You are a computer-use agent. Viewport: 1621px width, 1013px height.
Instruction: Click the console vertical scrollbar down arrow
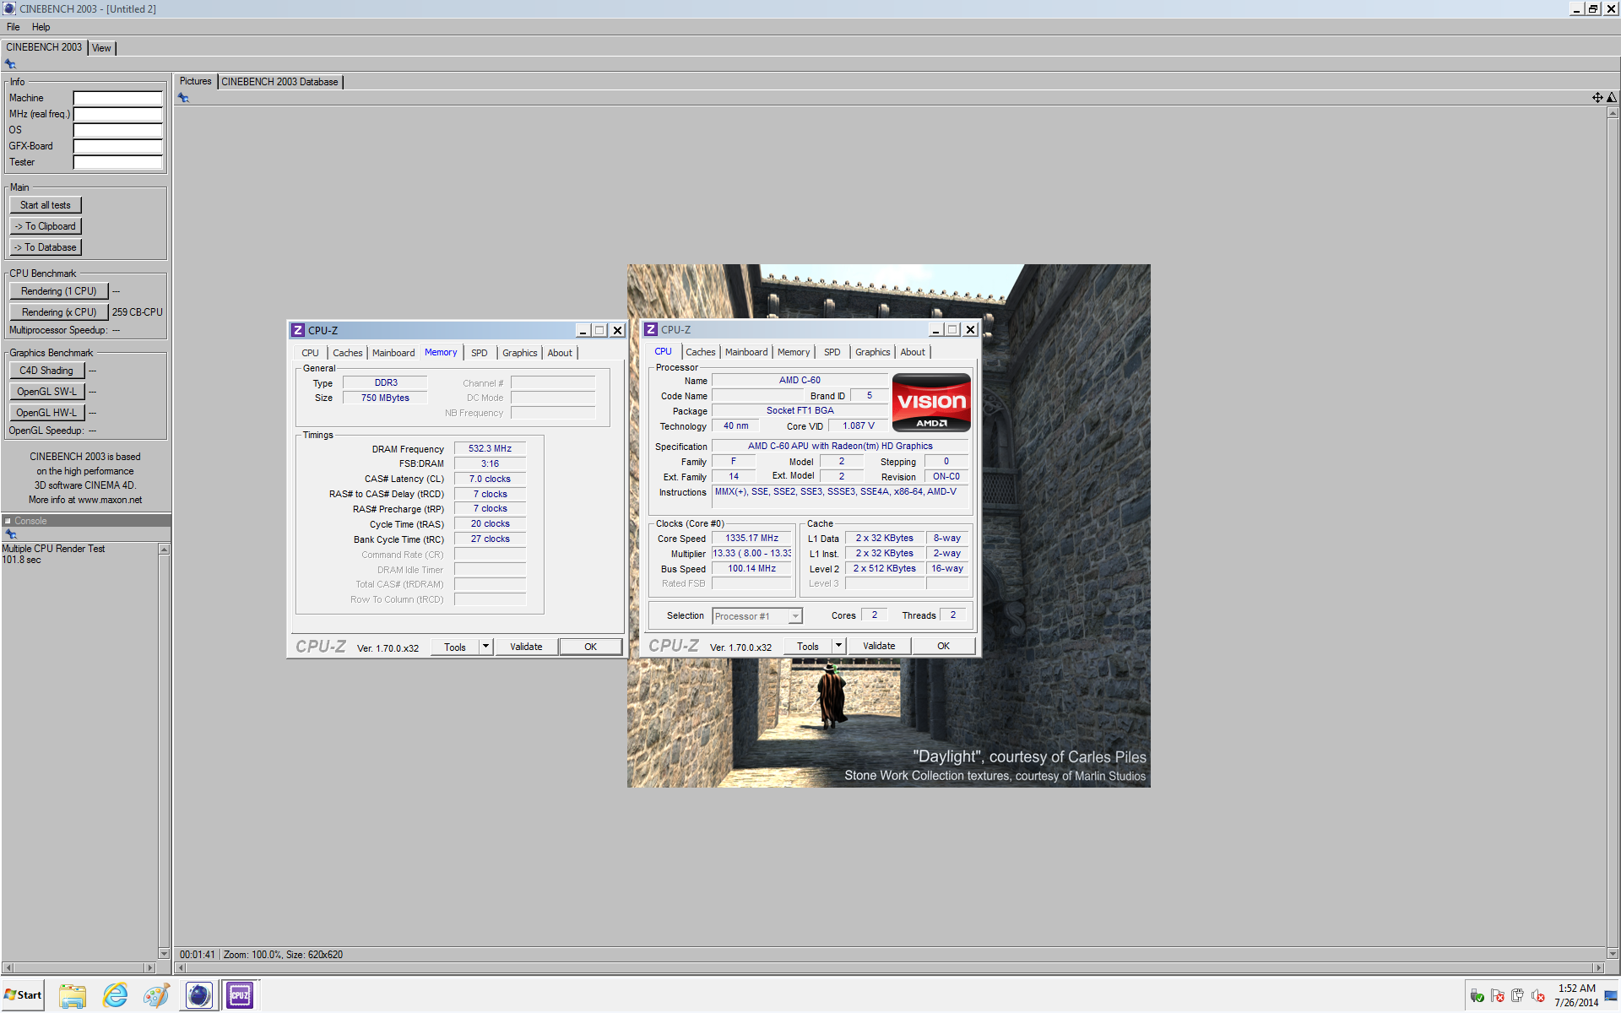164,954
